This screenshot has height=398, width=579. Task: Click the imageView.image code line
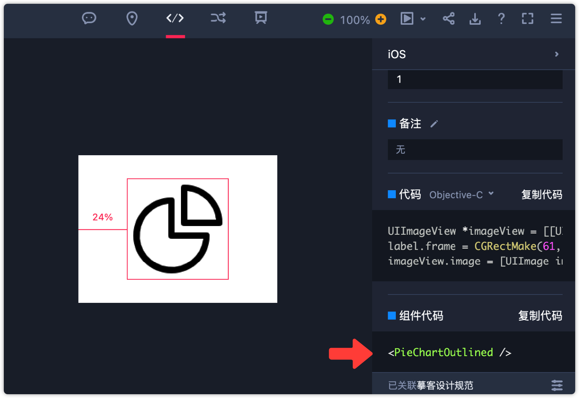[x=475, y=261]
